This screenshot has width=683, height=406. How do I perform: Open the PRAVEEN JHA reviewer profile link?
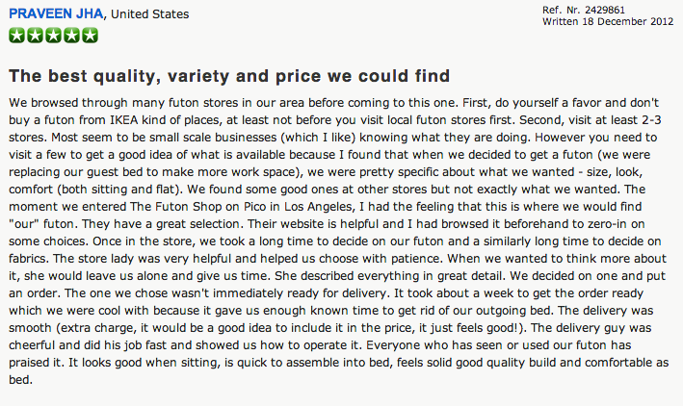(56, 13)
